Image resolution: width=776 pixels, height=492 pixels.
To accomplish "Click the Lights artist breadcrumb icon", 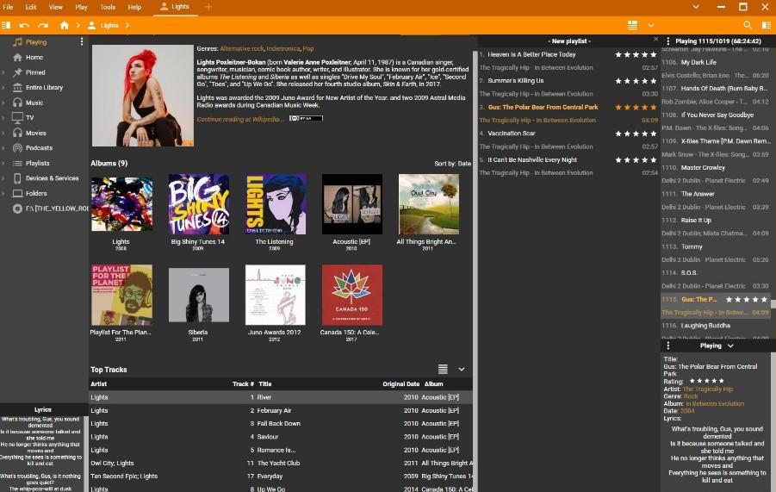I will tap(91, 25).
